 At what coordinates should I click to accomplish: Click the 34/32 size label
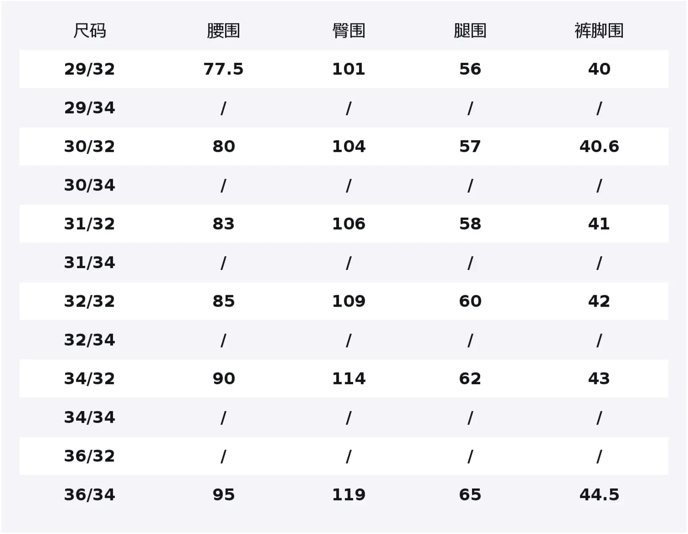pyautogui.click(x=89, y=379)
